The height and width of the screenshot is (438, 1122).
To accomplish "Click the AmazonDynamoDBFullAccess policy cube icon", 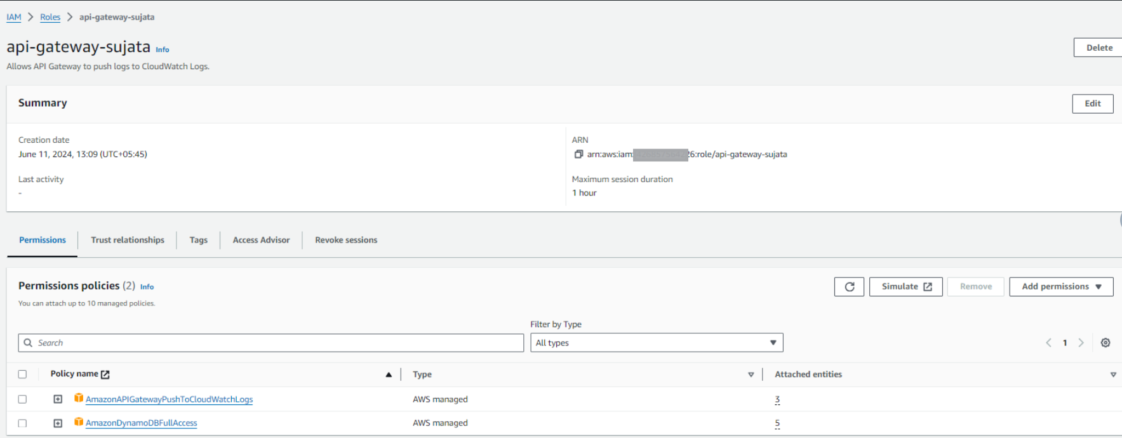I will point(79,422).
